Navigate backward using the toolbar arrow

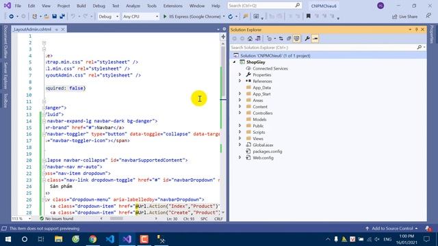[x=11, y=16]
